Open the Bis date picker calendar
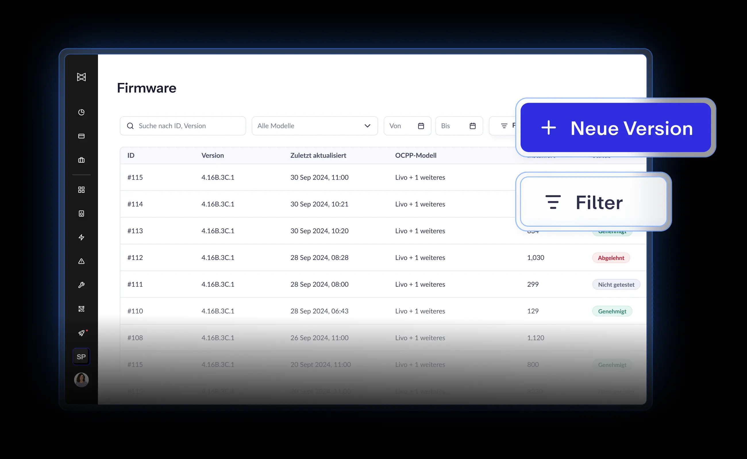Image resolution: width=747 pixels, height=459 pixels. point(472,126)
